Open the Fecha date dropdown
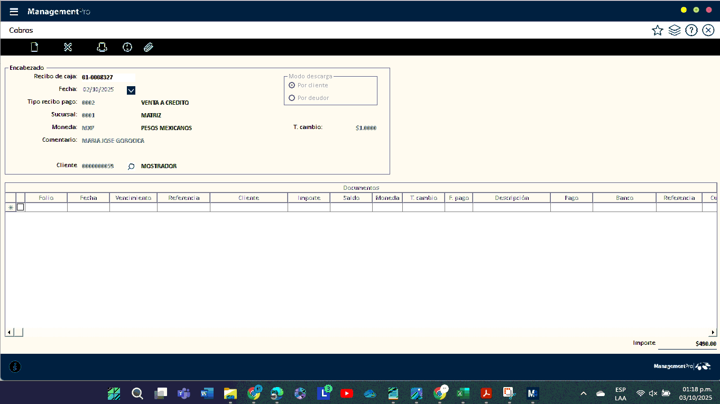Viewport: 720px width, 404px height. [x=131, y=90]
